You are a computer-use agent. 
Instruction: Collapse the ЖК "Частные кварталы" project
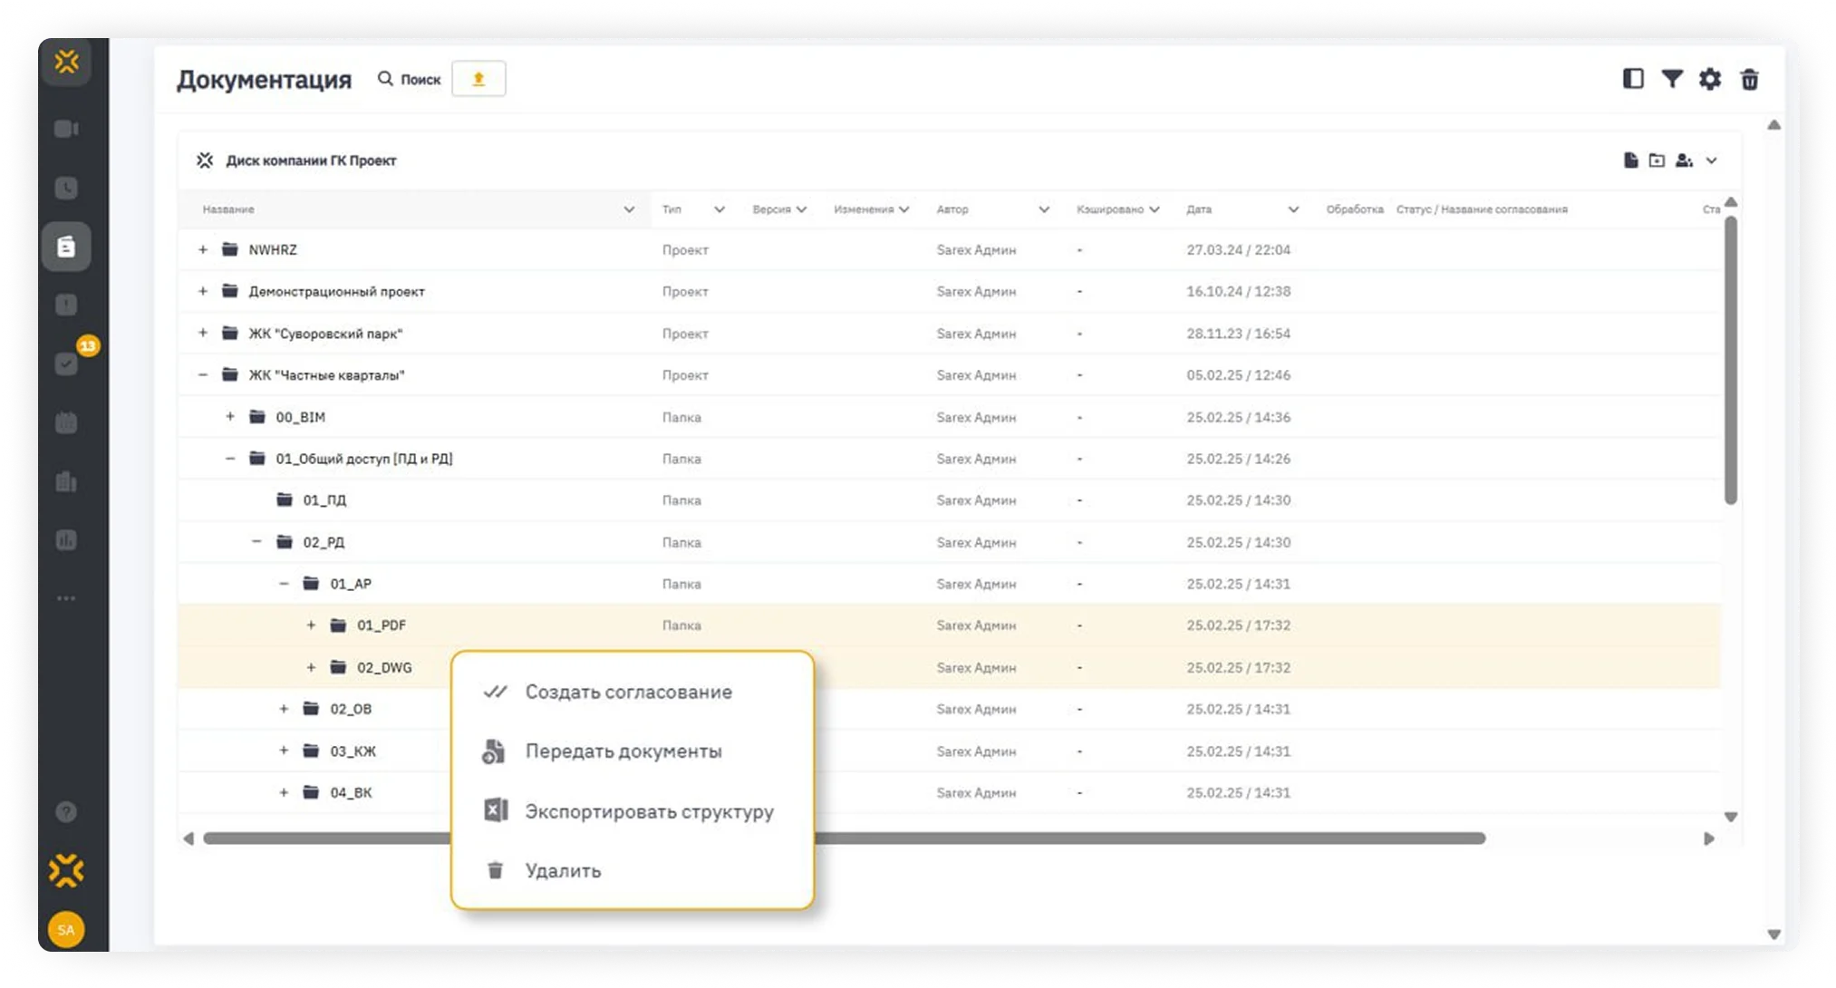point(203,374)
